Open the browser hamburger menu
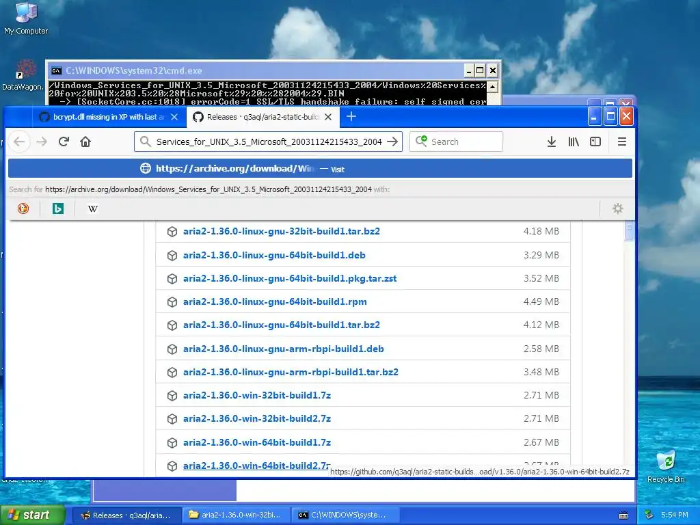This screenshot has height=525, width=700. 622,142
